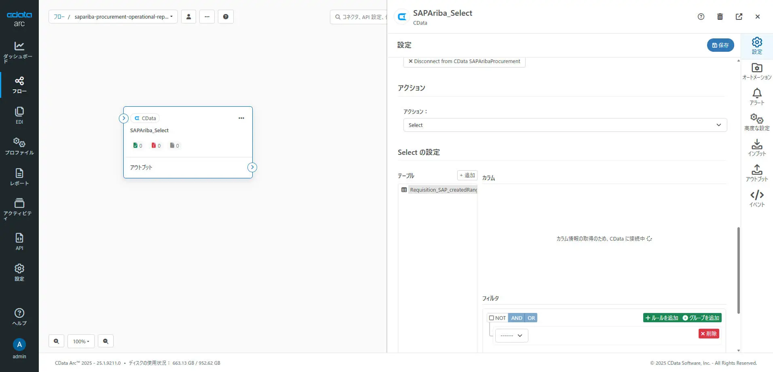Click ルールを追加 to add a rule

[662, 318]
